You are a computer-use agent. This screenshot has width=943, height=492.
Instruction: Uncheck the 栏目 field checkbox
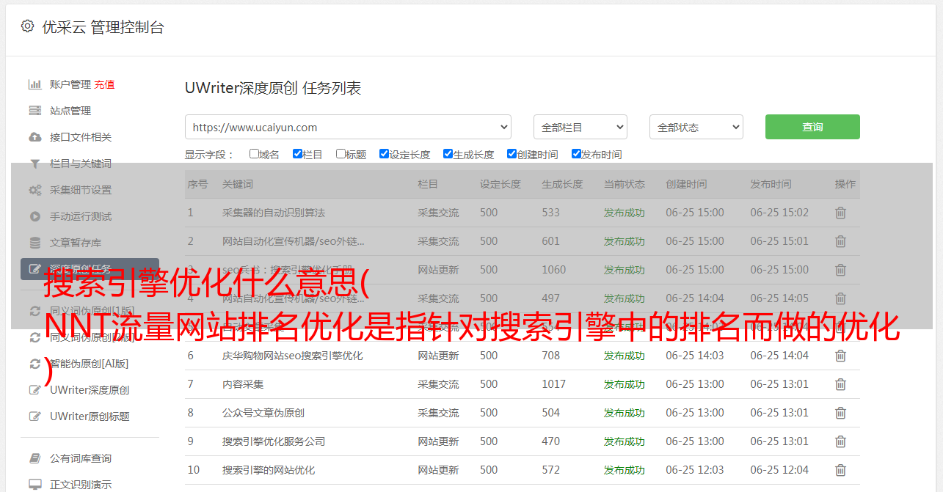coord(297,154)
